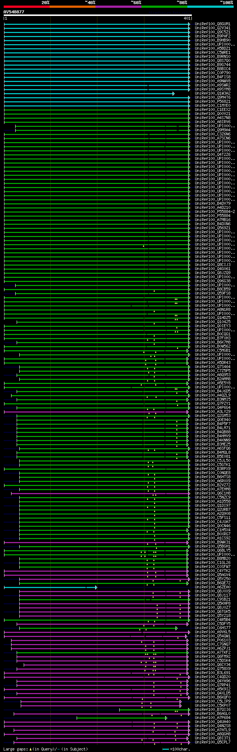Click the UniRef100_B7QII6 label
The image size is (237, 752).
[213, 710]
